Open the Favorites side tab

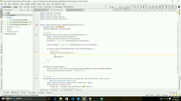pos(1,72)
